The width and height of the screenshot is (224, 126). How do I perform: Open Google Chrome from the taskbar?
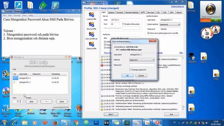click(76, 123)
